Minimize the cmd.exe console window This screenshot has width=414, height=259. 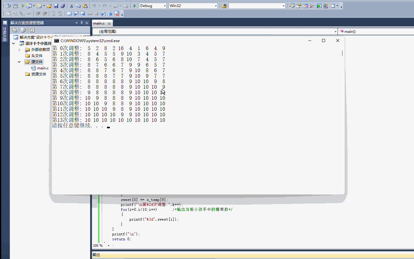click(309, 41)
